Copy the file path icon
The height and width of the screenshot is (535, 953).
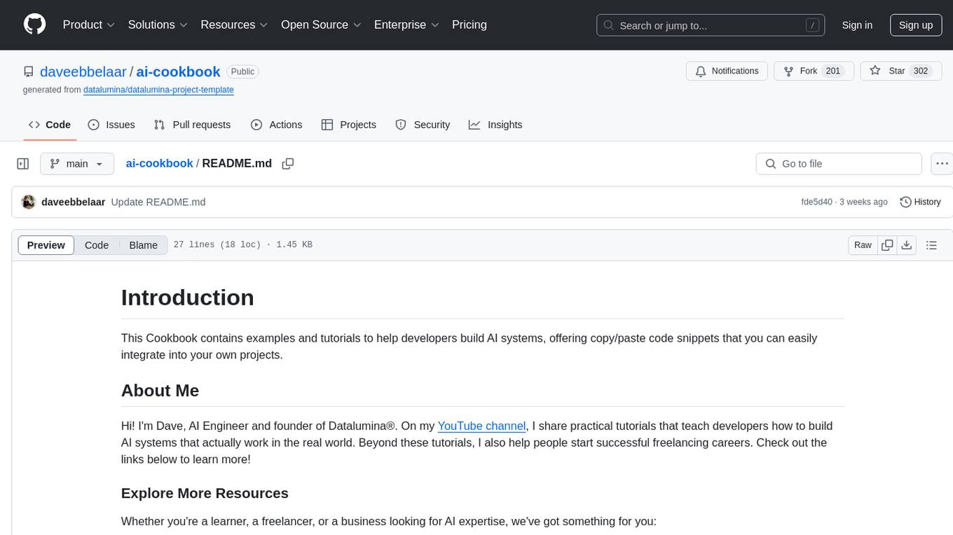point(287,163)
